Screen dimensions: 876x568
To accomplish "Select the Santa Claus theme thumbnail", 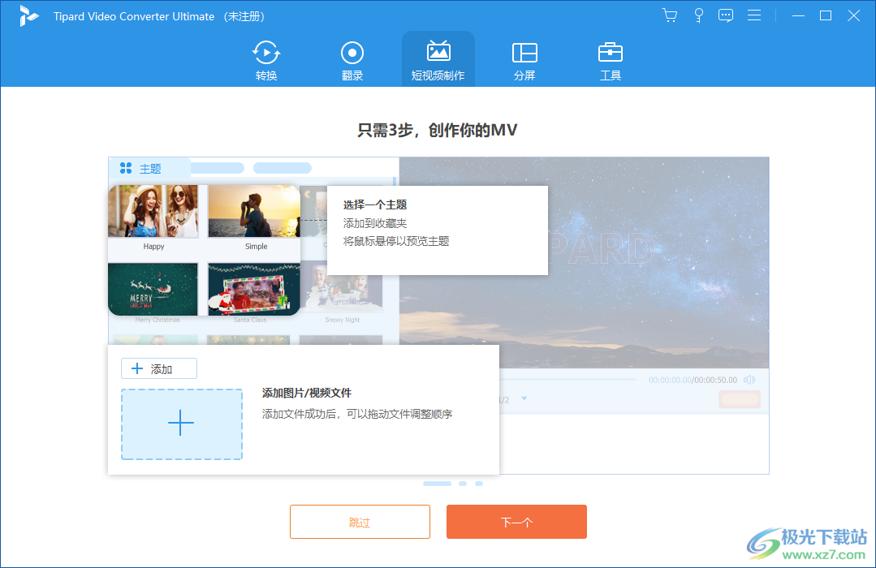I will [x=253, y=288].
